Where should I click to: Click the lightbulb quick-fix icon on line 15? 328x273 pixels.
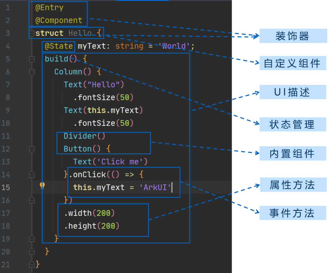pyautogui.click(x=42, y=186)
